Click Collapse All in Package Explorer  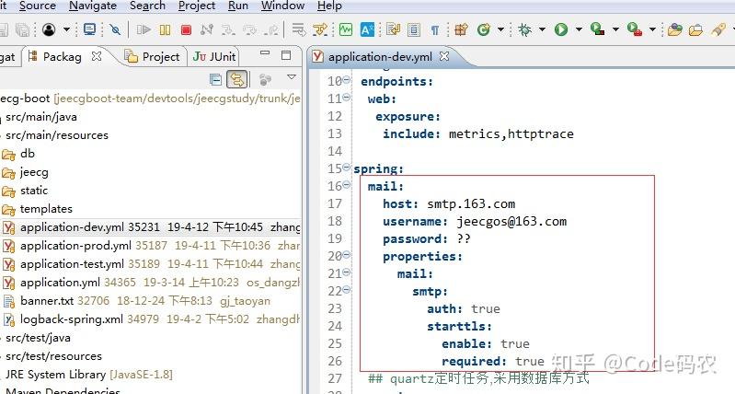[x=215, y=80]
